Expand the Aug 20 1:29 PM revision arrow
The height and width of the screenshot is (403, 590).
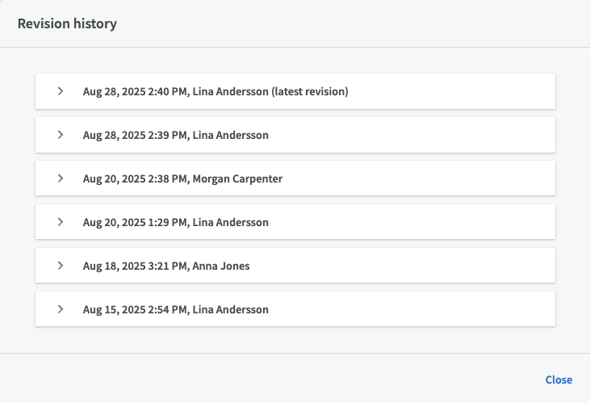tap(61, 222)
